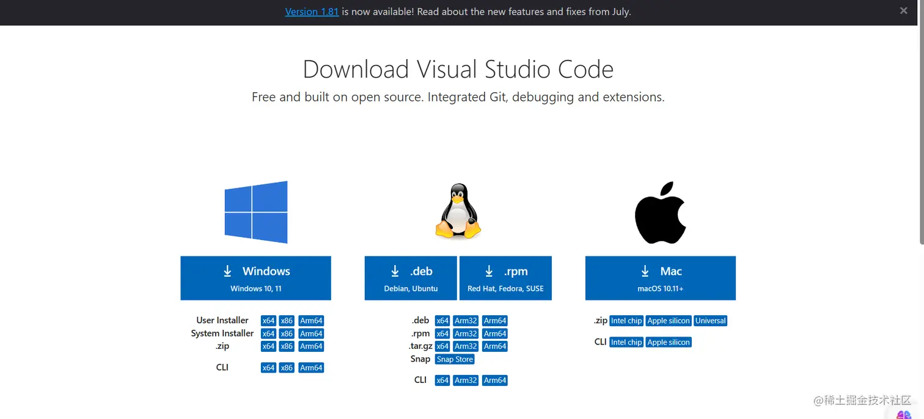Download the .rpm package for Red Hat
The width and height of the screenshot is (924, 419).
pos(505,278)
